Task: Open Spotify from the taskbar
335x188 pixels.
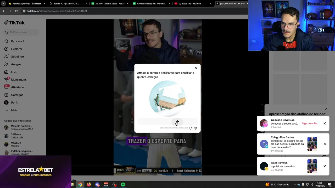Action: click(x=123, y=185)
